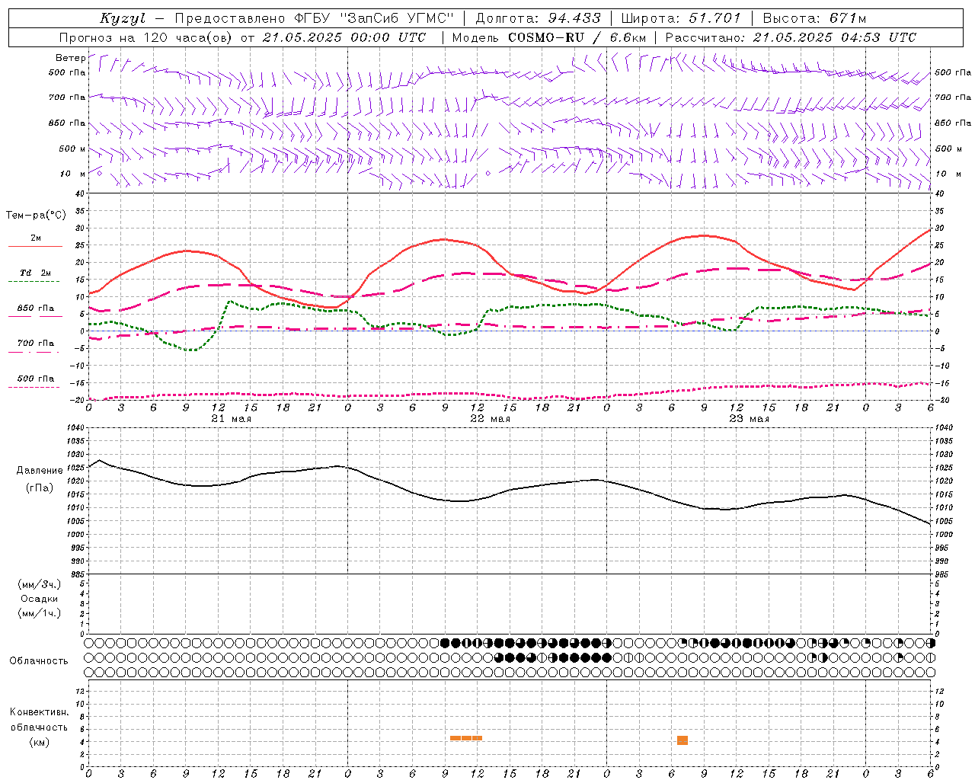Click the "(мм/1ч.)" precipitation unit label
Viewport: 975px width, 780px height.
(40, 613)
